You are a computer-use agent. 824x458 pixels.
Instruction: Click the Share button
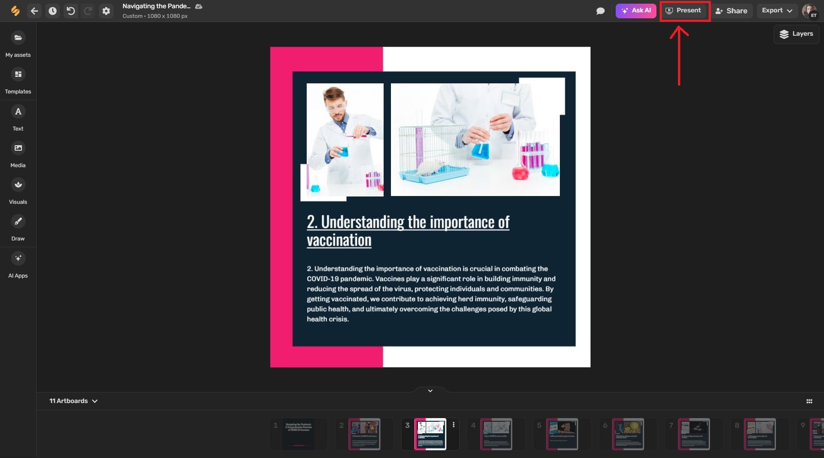point(732,11)
